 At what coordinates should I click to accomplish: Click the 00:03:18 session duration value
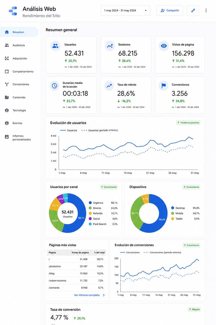pyautogui.click(x=75, y=94)
